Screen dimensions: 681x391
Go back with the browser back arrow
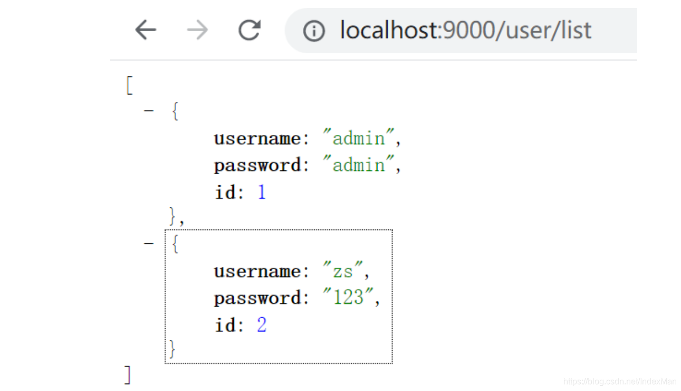(x=146, y=30)
